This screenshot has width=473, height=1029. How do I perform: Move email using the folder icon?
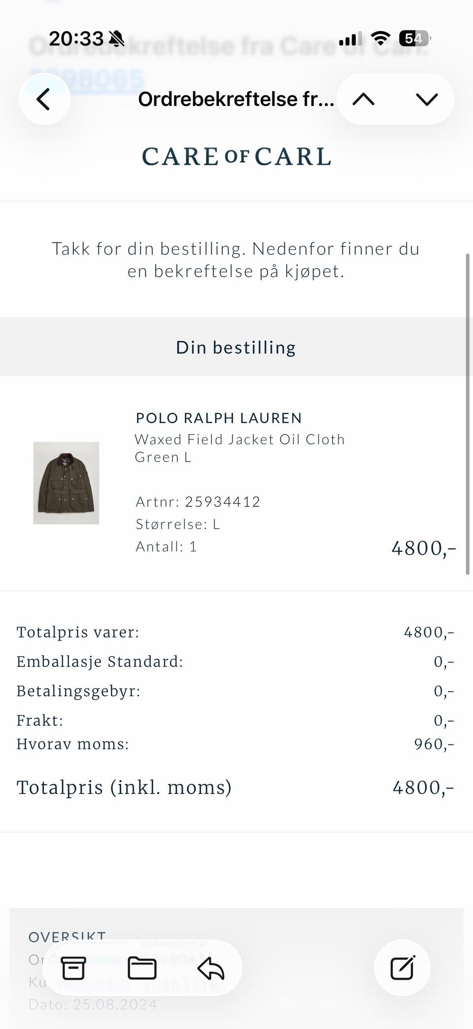pyautogui.click(x=142, y=967)
